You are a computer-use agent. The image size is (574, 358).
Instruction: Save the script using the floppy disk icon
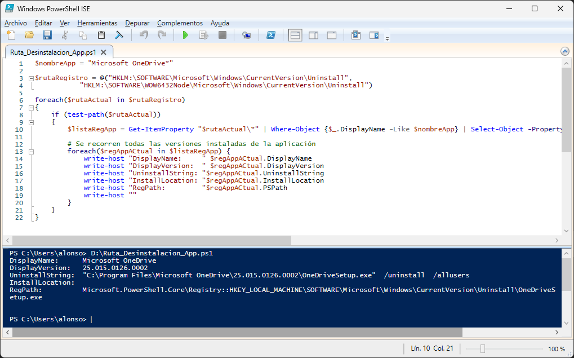(47, 36)
